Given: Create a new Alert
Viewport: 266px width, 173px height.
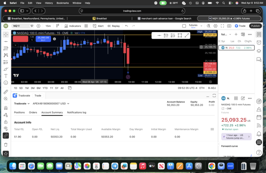Looking at the screenshot, I should 98,26.
